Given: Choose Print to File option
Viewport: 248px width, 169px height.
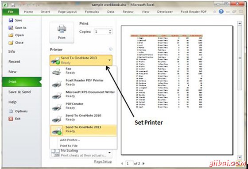Looking at the screenshot, I should (69, 146).
